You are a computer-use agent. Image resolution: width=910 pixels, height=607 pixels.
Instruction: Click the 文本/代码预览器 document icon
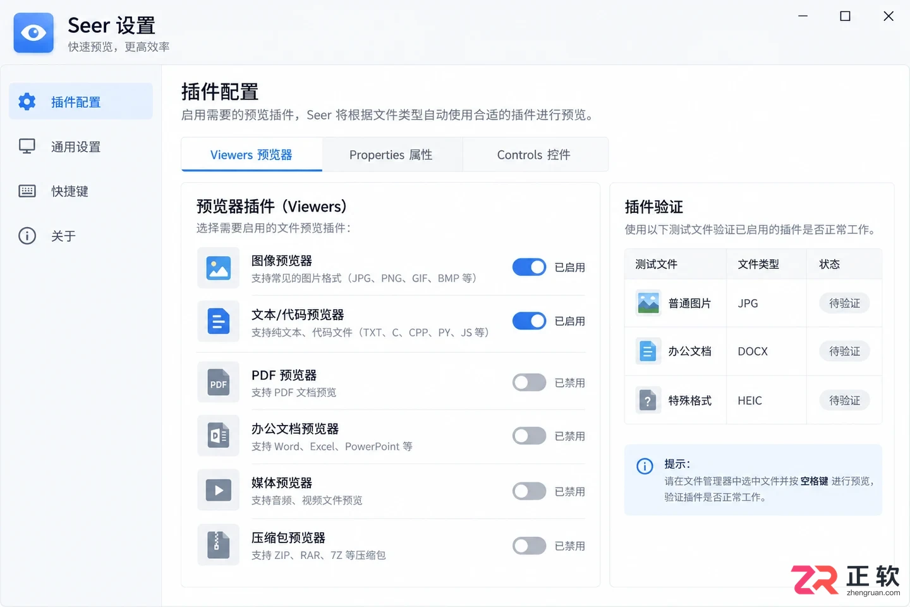tap(219, 321)
